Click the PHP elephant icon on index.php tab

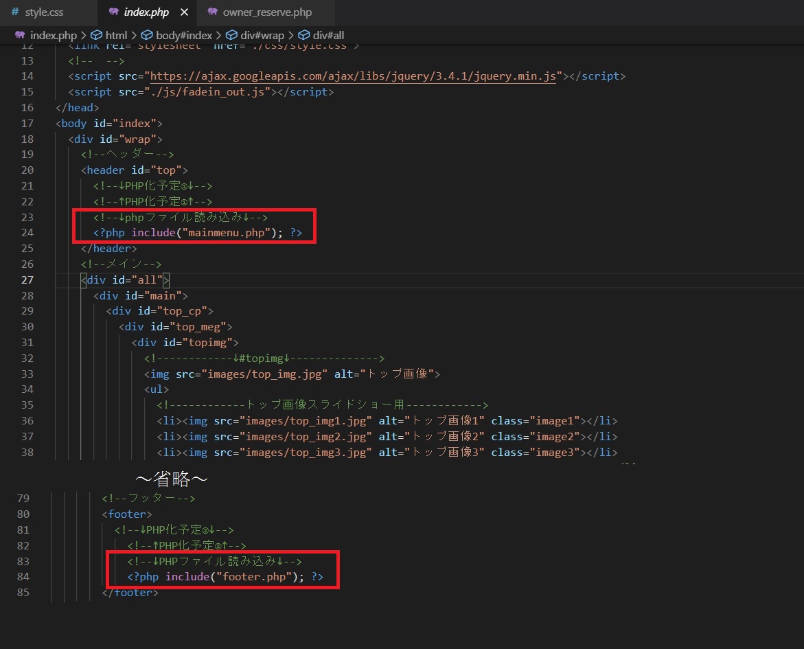coord(115,12)
